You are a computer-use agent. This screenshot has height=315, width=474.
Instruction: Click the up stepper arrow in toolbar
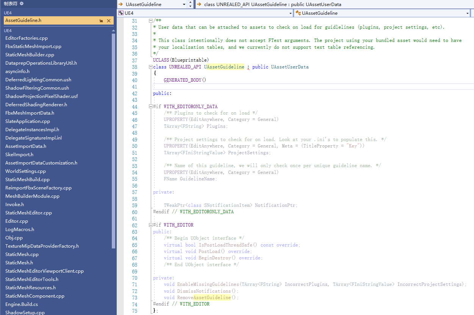pos(190,3)
